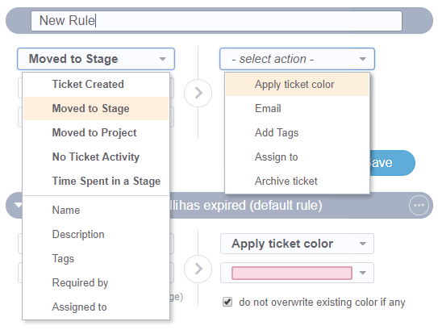Screen dimensions: 438x334
Task: Click the default rule arrow circle icon
Action: point(198,269)
